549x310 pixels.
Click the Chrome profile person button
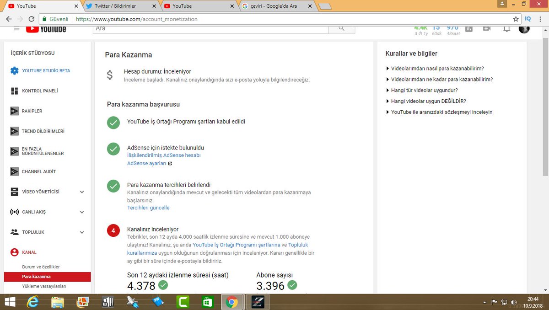pyautogui.click(x=503, y=4)
